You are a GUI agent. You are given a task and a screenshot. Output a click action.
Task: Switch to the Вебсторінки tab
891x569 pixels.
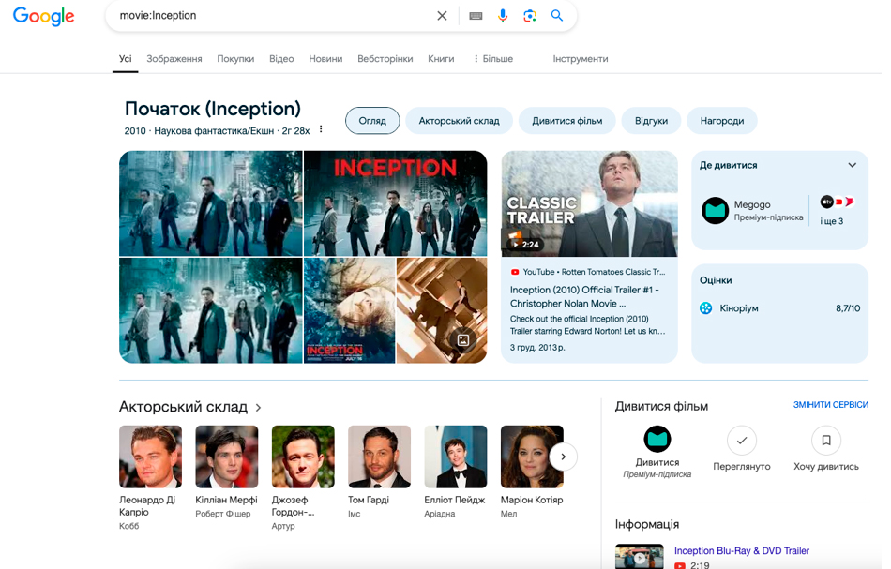click(385, 58)
